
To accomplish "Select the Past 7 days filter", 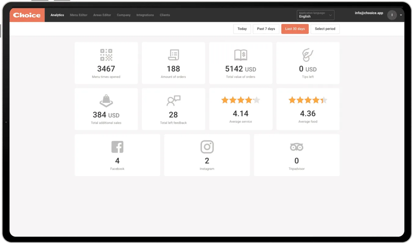I will pos(266,29).
